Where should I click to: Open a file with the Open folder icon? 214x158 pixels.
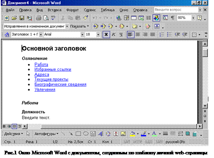[14, 18]
